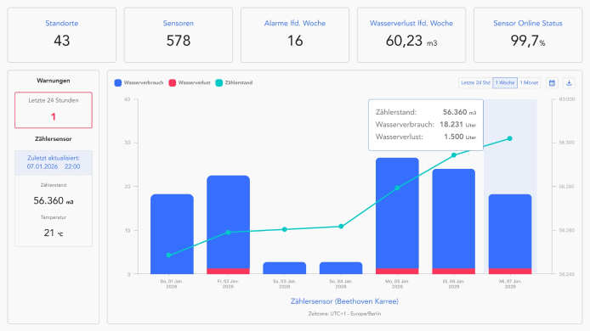Screen dimensions: 590x331
Task: Click the blue Wasserverbrauch legend swatch
Action: pyautogui.click(x=118, y=83)
